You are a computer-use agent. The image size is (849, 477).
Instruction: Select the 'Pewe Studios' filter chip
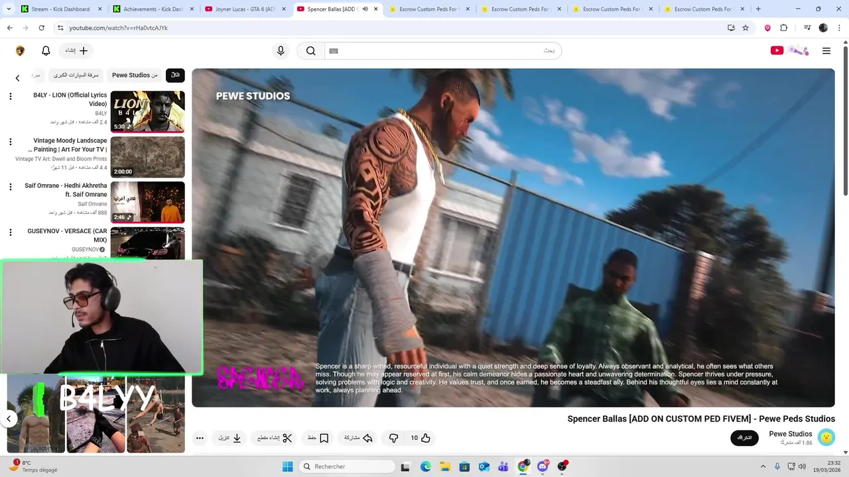coord(135,76)
